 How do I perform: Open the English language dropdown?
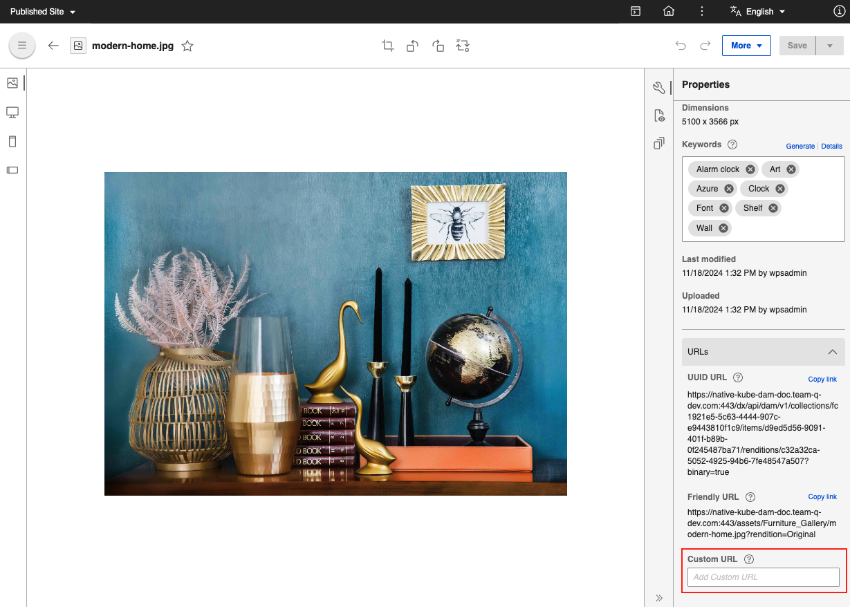click(757, 11)
